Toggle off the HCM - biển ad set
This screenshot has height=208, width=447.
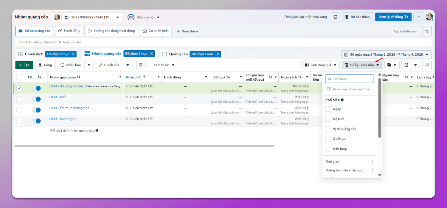pos(36,99)
